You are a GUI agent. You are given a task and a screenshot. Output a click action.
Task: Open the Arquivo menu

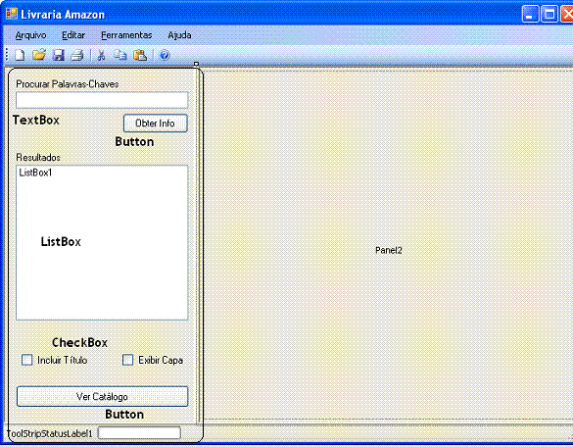(30, 35)
